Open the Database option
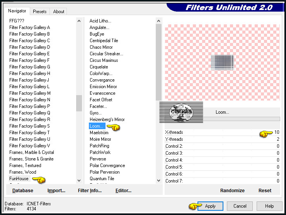The image size is (286, 215). 23,191
